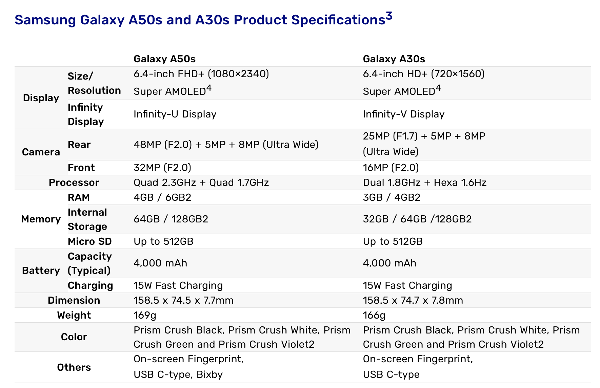
Task: Select A30s 15W Fast Charging cell
Action: 407,285
